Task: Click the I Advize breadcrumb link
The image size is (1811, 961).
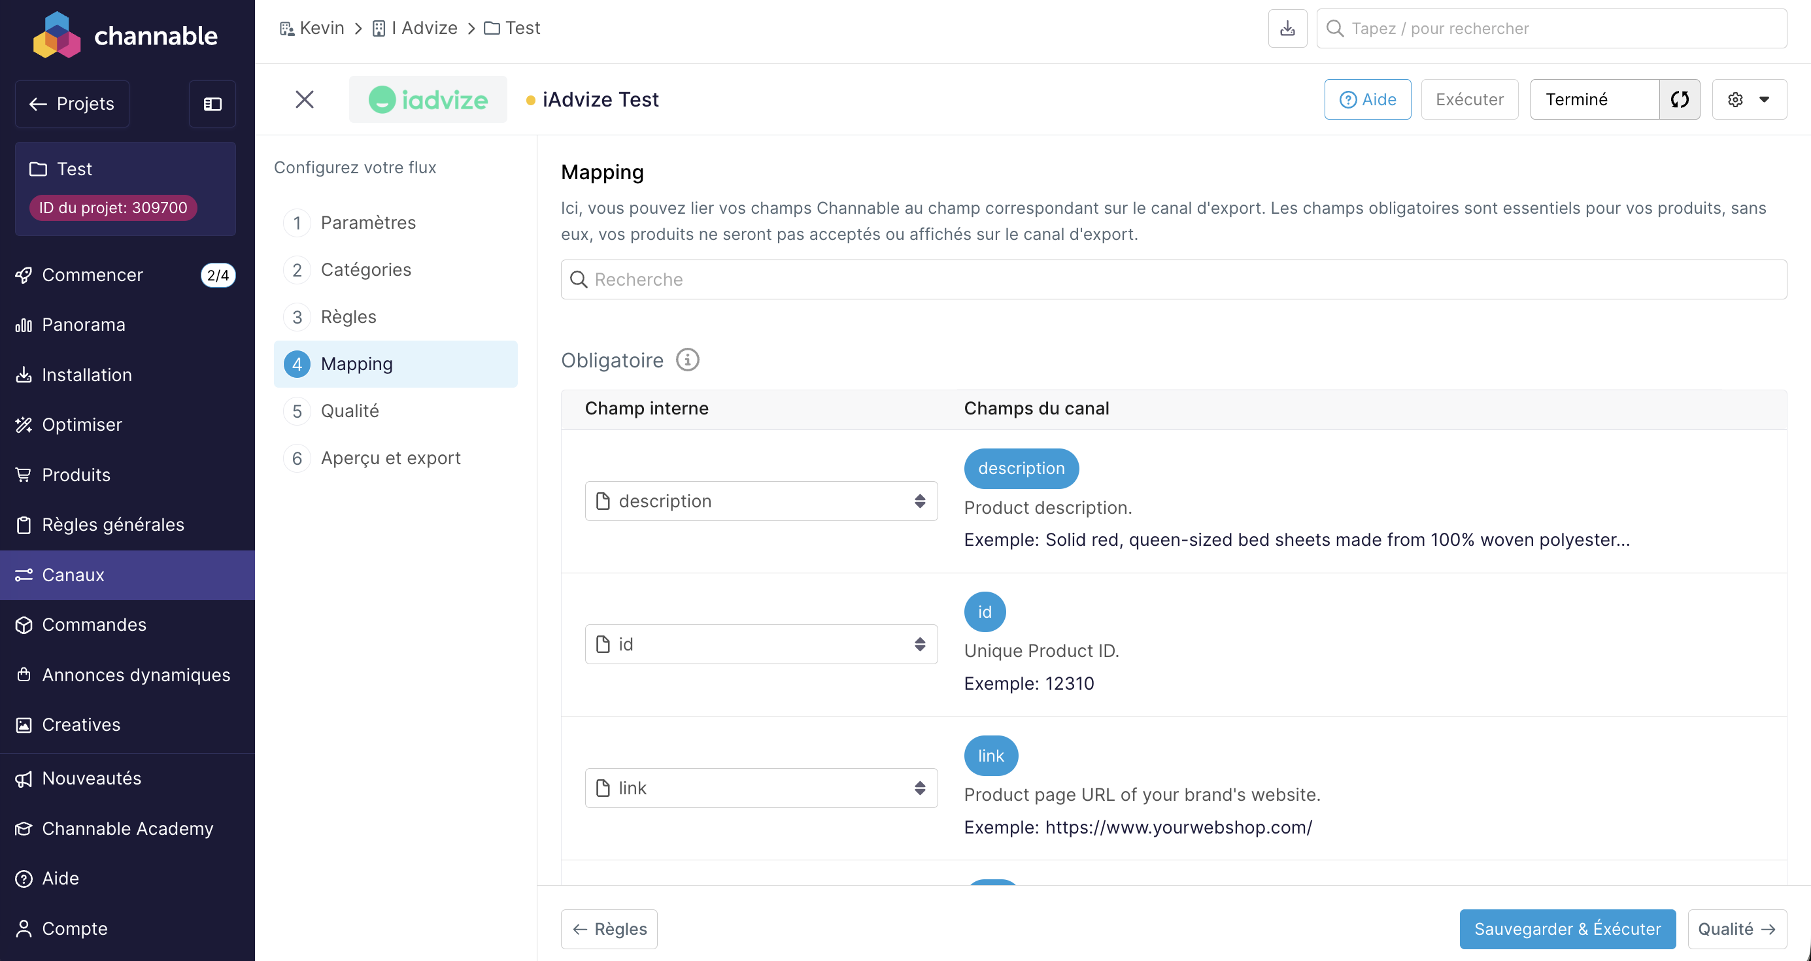Action: click(424, 28)
